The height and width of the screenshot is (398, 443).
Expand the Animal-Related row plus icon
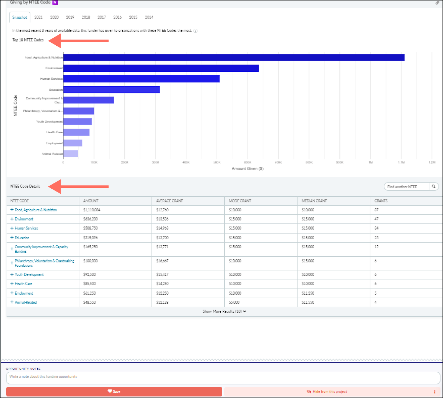point(12,302)
